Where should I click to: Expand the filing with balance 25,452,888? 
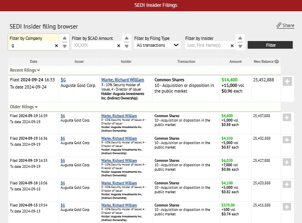[x=287, y=81]
